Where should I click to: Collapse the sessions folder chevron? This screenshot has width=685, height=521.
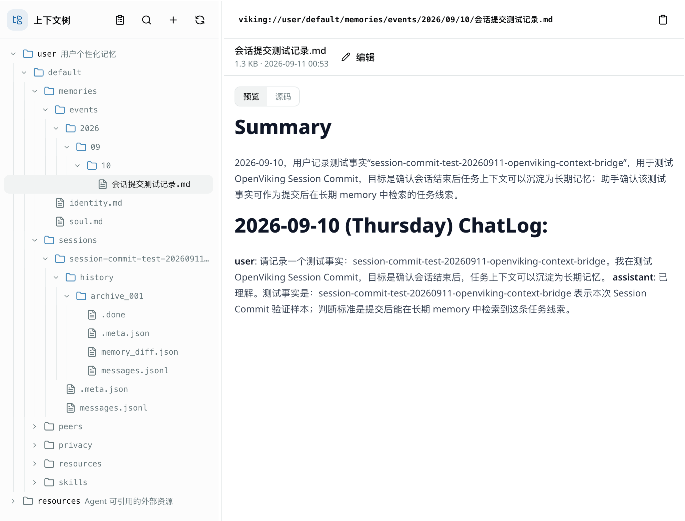[35, 240]
